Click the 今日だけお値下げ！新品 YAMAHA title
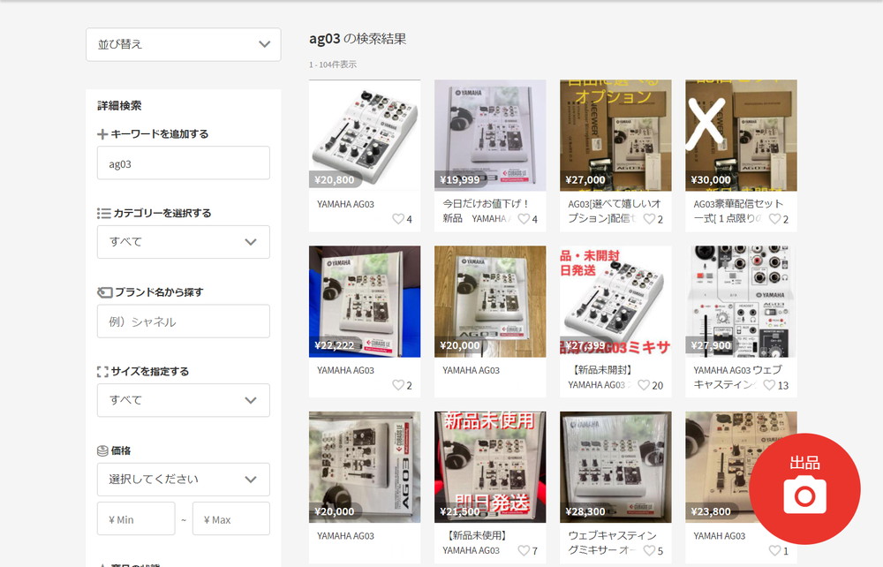This screenshot has height=567, width=883. click(x=486, y=211)
